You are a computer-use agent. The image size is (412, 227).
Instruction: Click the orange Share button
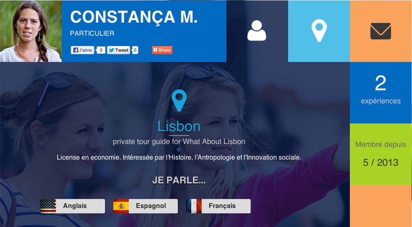pos(162,50)
